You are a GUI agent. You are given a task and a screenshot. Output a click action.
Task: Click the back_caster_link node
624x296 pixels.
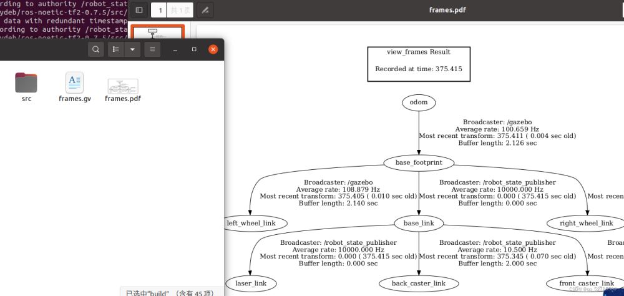tap(419, 284)
